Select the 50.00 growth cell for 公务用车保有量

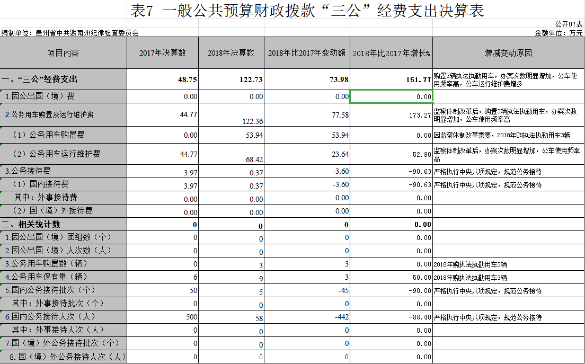coord(392,277)
